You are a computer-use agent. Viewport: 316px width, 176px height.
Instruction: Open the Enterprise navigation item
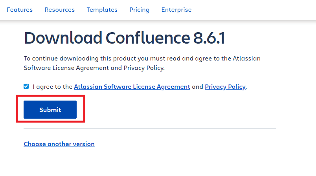(176, 10)
